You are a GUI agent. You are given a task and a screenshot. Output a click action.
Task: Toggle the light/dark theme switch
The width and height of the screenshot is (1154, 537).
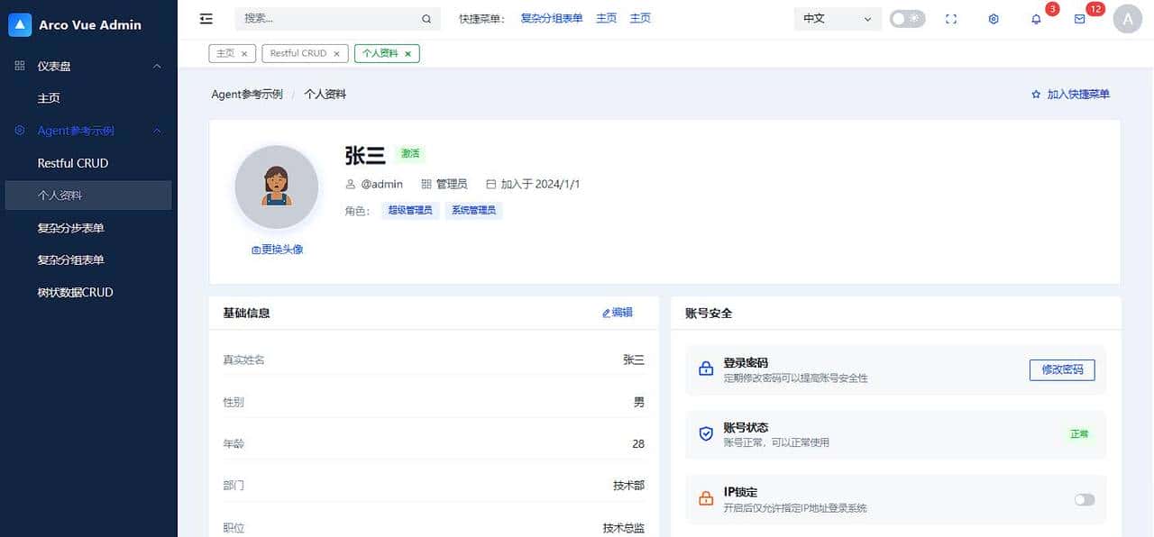(907, 17)
